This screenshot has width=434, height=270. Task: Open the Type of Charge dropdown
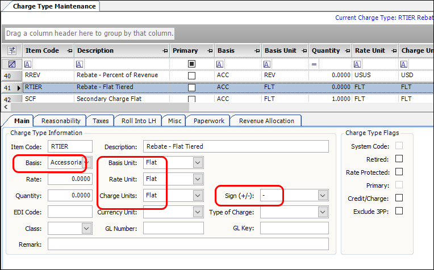(x=323, y=212)
